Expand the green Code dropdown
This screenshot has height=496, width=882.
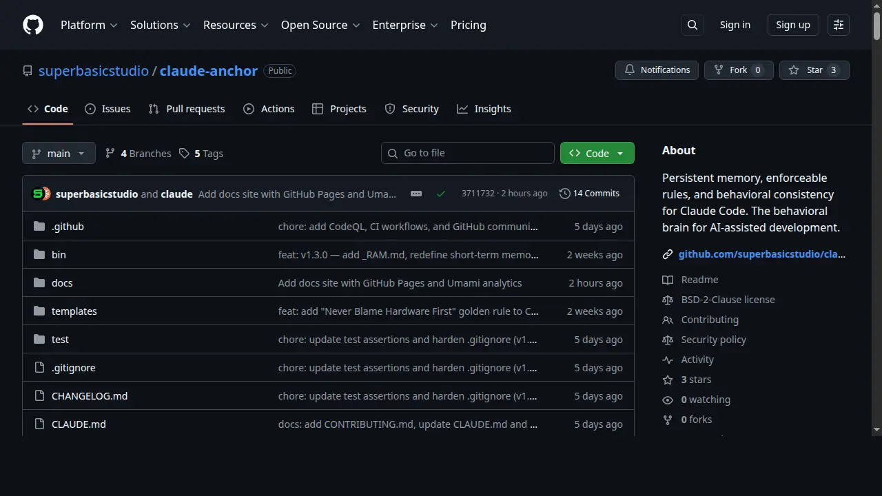click(x=597, y=154)
